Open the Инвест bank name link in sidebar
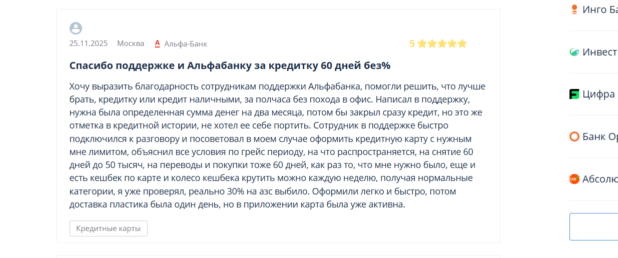The image size is (618, 258). [599, 52]
